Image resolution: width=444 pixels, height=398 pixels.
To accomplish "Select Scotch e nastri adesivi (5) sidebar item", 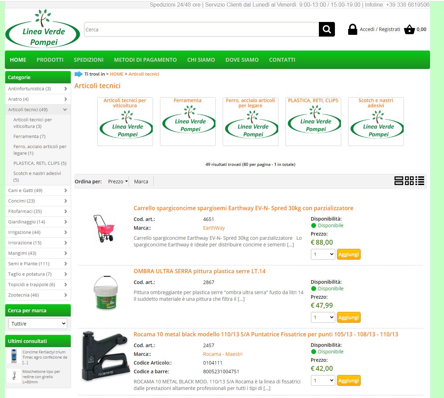I will click(37, 177).
